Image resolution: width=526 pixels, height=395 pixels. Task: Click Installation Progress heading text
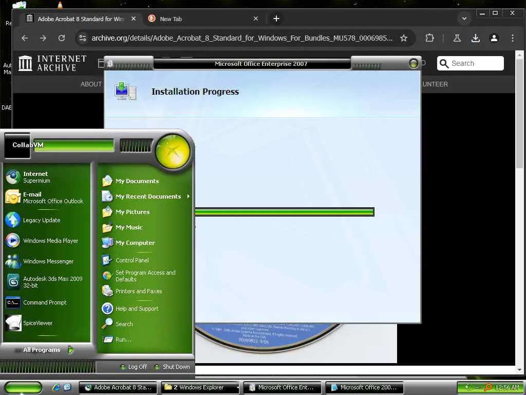point(195,92)
